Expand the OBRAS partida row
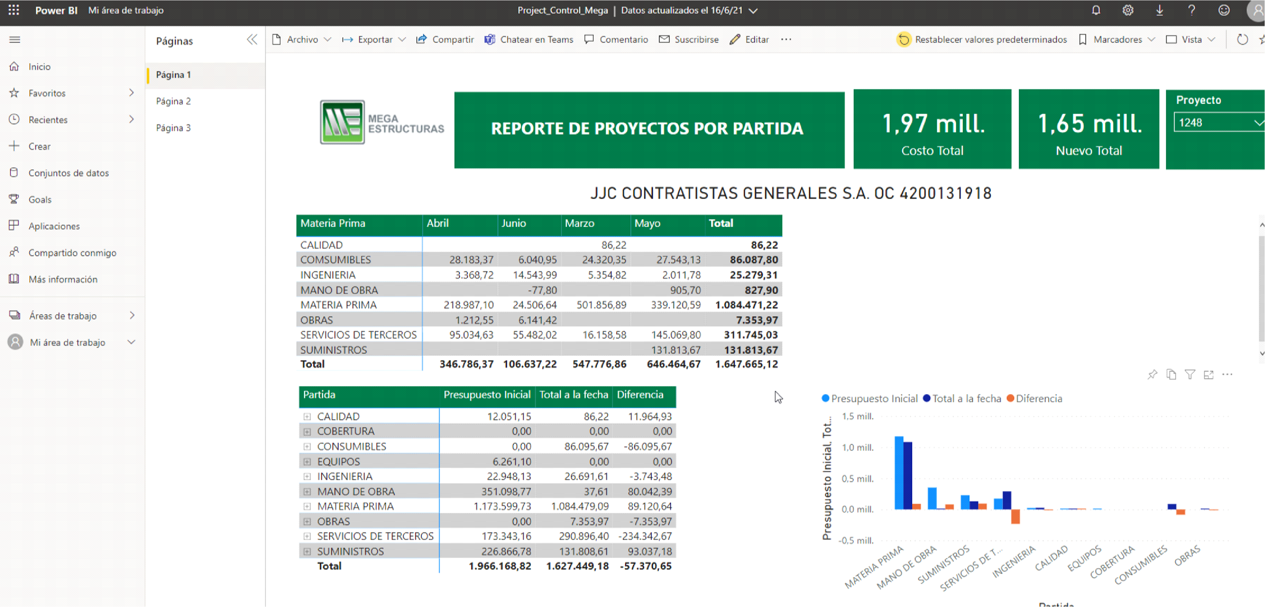The width and height of the screenshot is (1265, 607). (307, 522)
